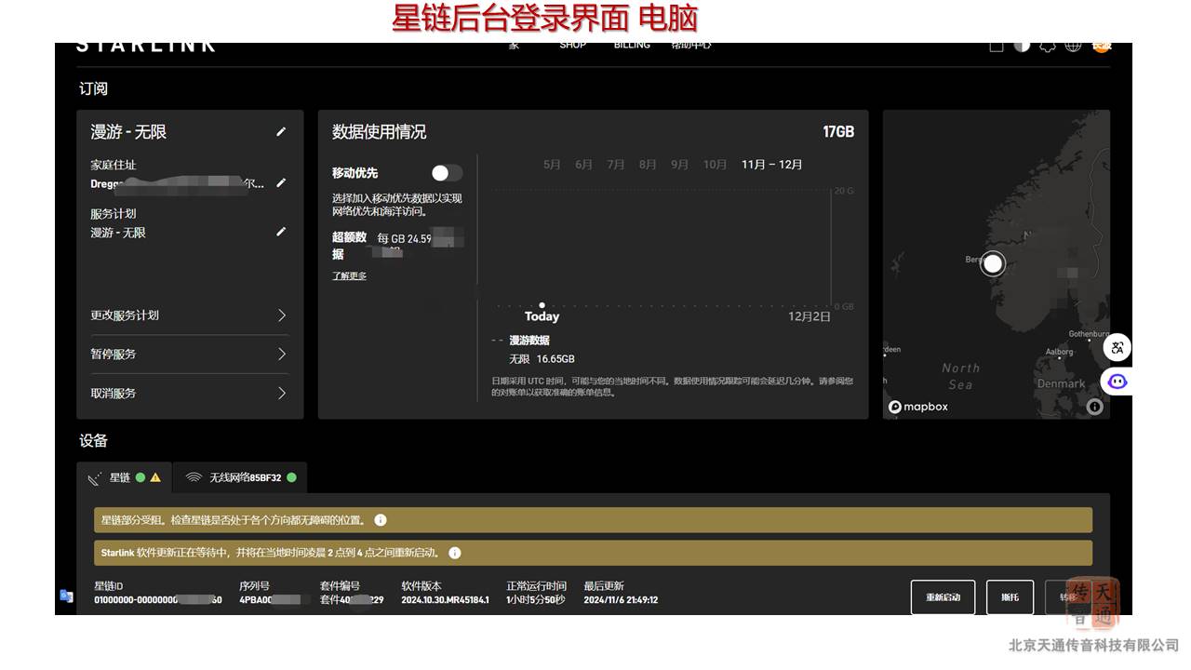Select the 8月 month on usage chart
1191x670 pixels.
648,165
